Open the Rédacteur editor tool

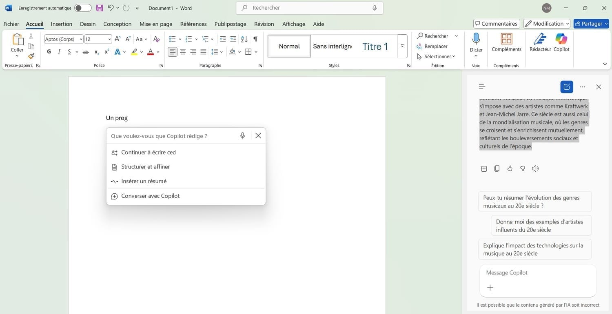point(540,42)
